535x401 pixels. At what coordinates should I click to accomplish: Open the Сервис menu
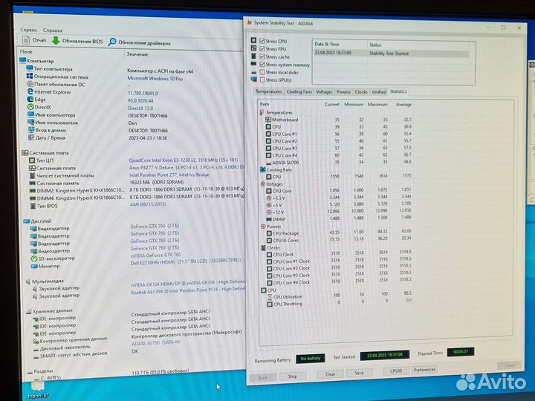pyautogui.click(x=29, y=30)
